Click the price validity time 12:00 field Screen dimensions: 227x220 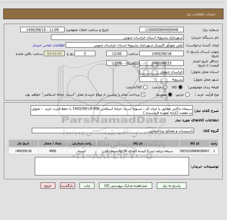[117, 63]
